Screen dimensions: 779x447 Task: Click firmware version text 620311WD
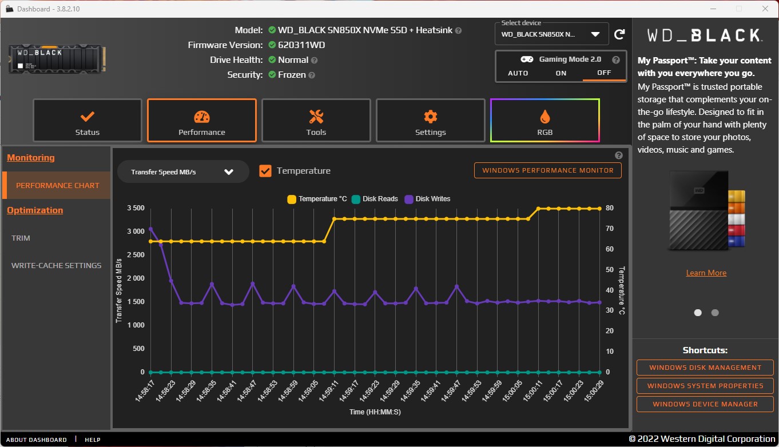pyautogui.click(x=301, y=45)
